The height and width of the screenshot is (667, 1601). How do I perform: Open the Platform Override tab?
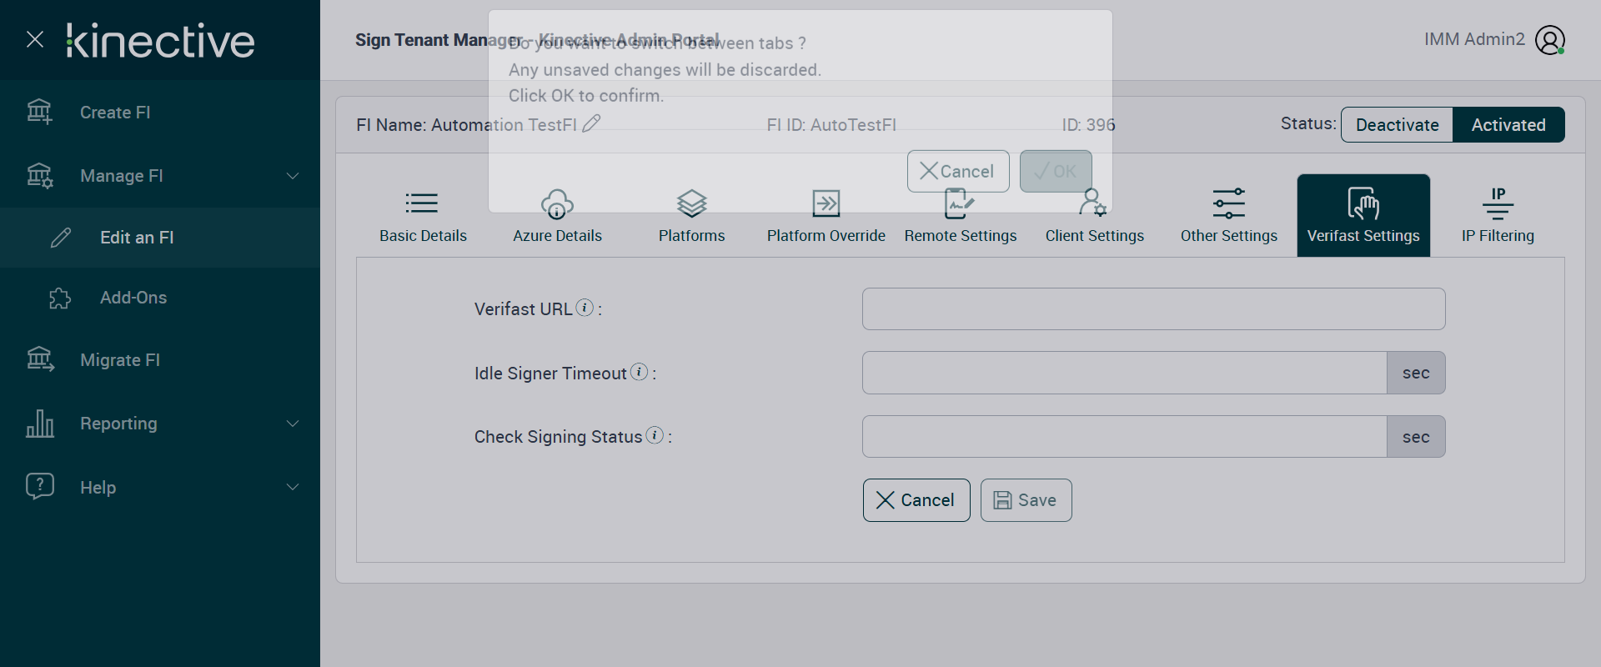click(x=826, y=215)
